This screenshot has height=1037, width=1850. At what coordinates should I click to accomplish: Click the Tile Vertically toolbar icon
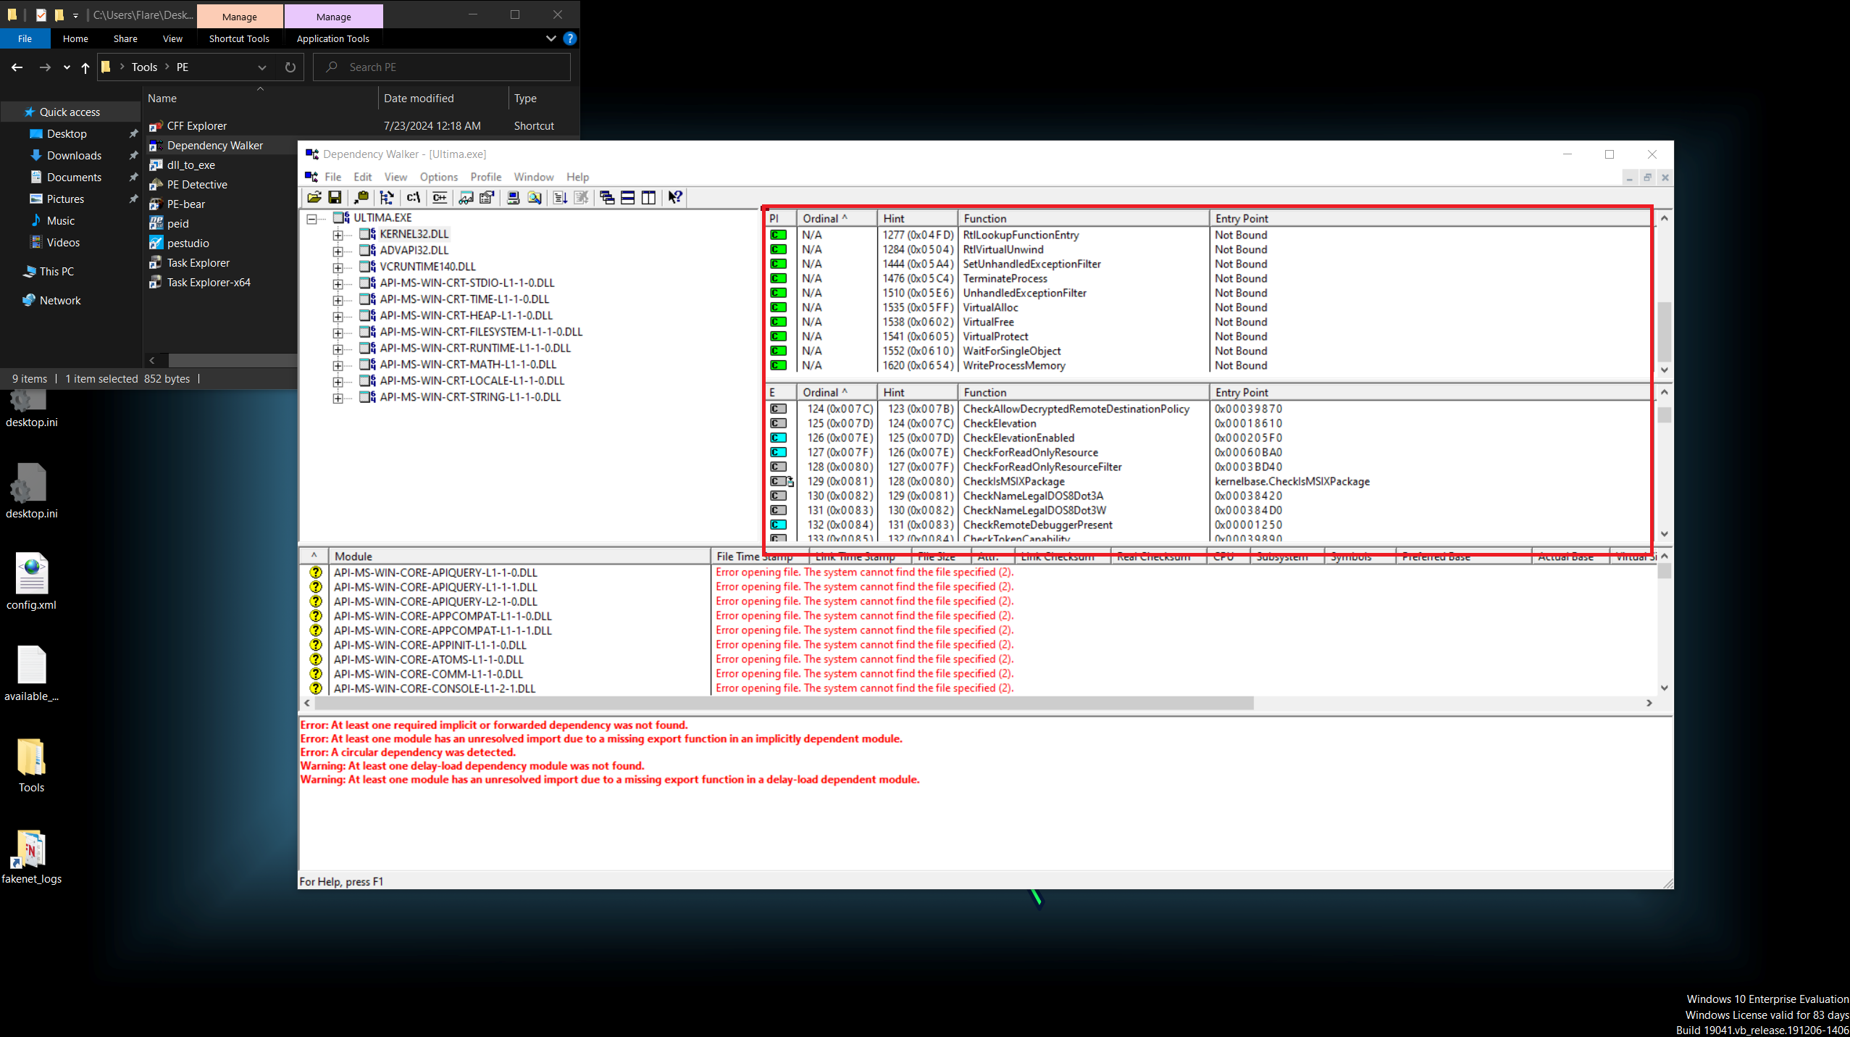(648, 197)
